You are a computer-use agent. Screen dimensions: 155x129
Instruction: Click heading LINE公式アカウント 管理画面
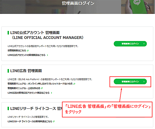coord(35,33)
